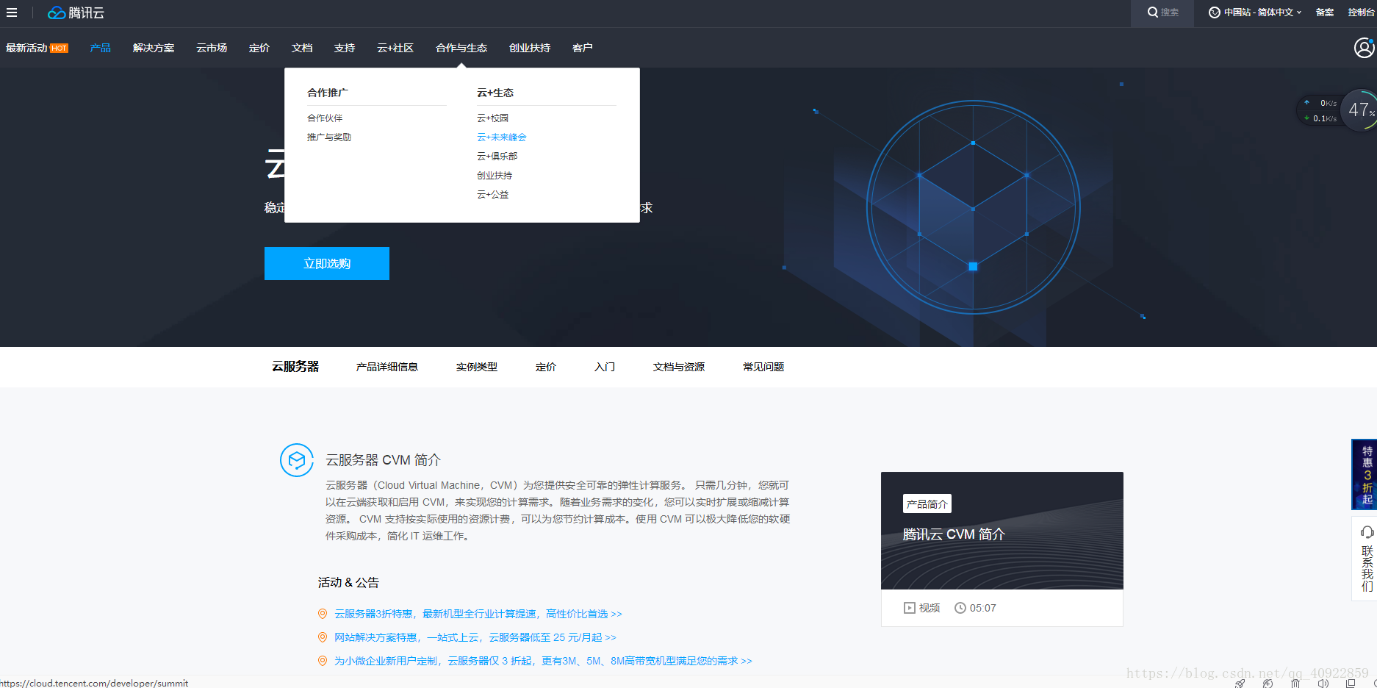Open 云服务器3折特惠 announcement link

[478, 614]
